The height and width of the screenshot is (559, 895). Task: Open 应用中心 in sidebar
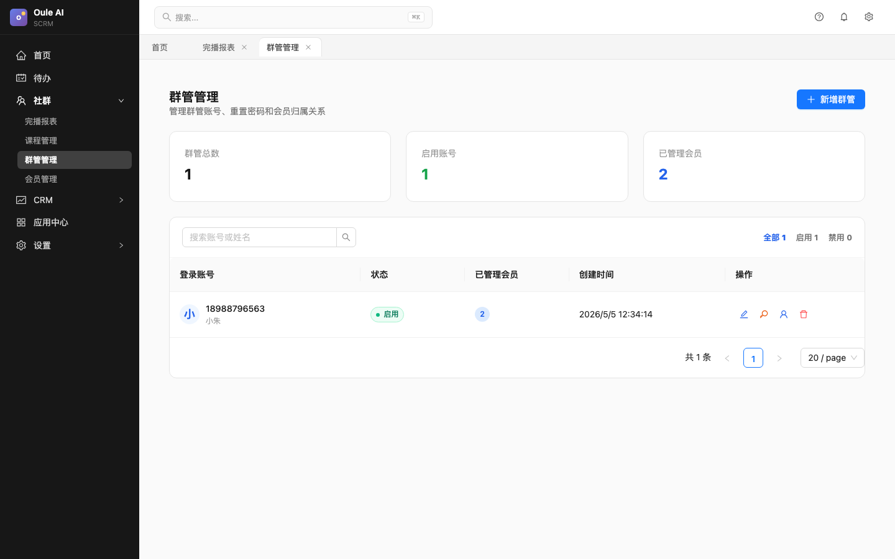(70, 222)
